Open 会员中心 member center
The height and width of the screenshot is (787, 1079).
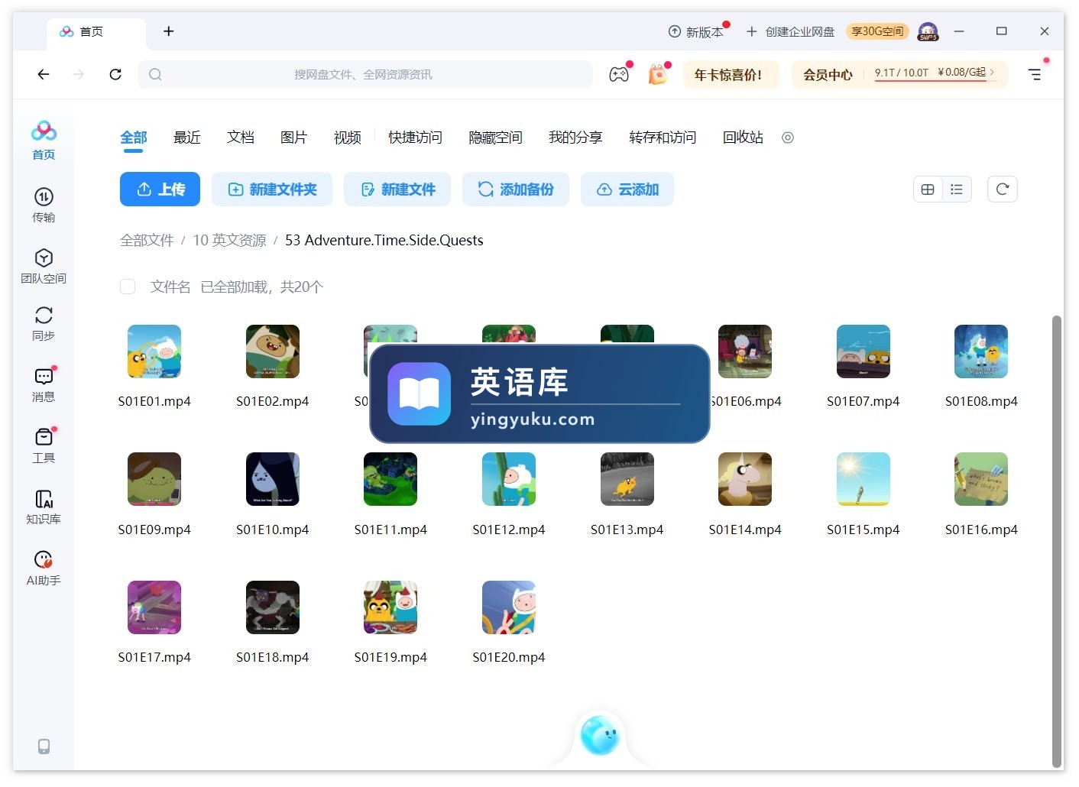(x=828, y=75)
